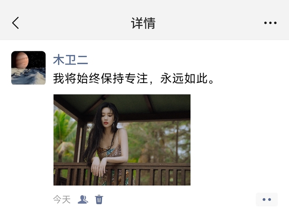Open the like and comment two-dot button
Screen dimensions: 289x220
point(267,199)
